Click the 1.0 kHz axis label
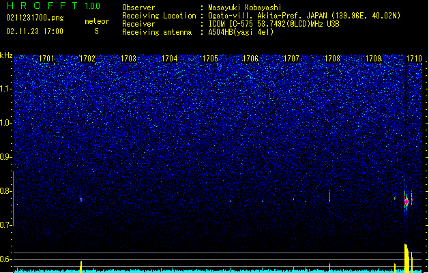Screen dimensions: 429x273 click(5, 123)
